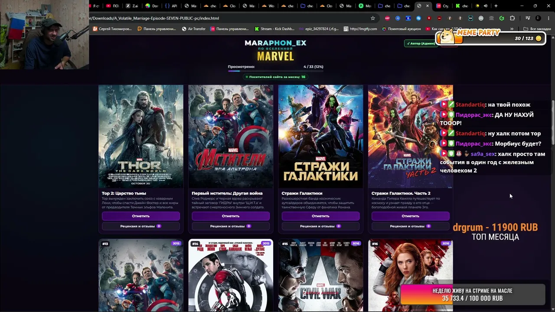Click the address bar URL
The height and width of the screenshot is (312, 555).
[154, 18]
